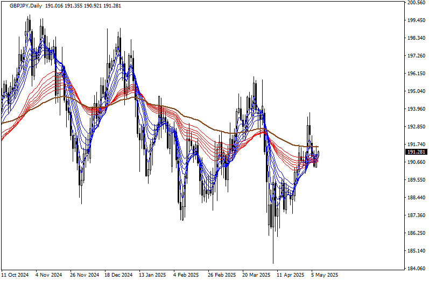Click the 11 Apr 2025 date label

(x=290, y=275)
